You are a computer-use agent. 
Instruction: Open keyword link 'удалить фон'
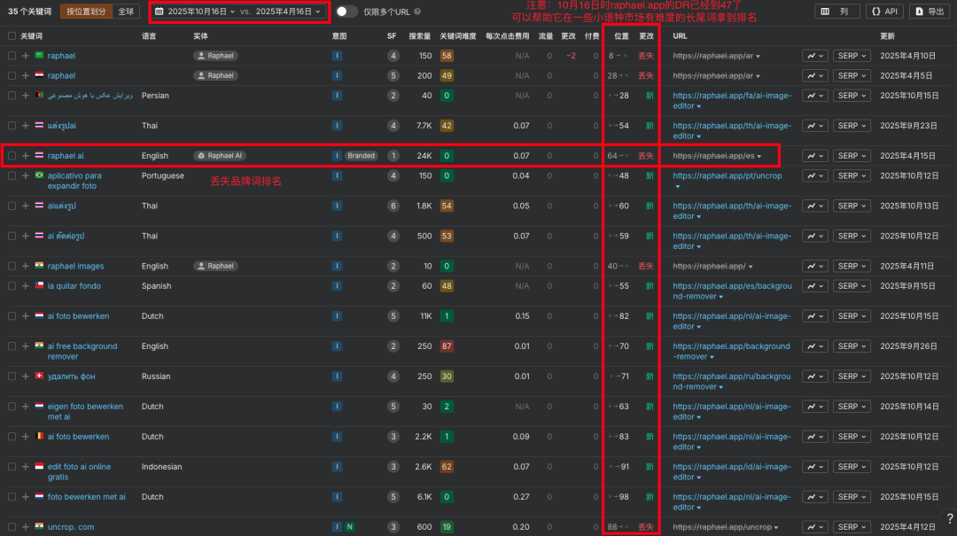[x=72, y=376]
